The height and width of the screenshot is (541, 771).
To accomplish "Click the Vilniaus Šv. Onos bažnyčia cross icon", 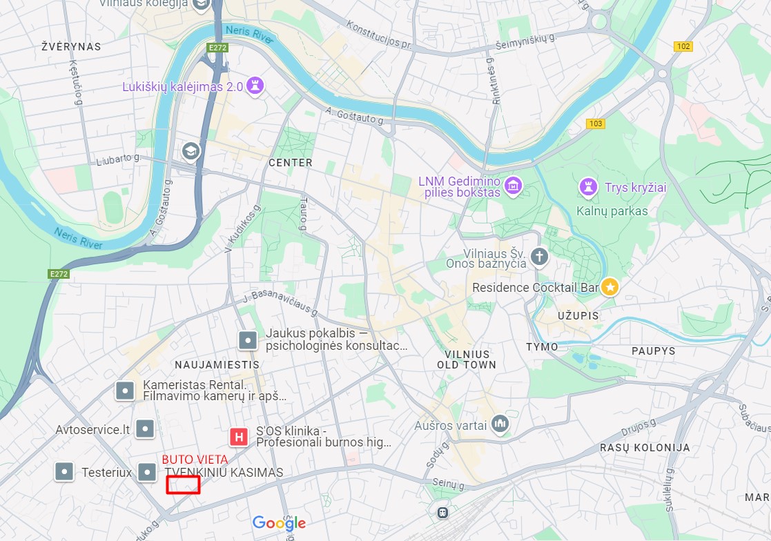I will click(x=539, y=257).
